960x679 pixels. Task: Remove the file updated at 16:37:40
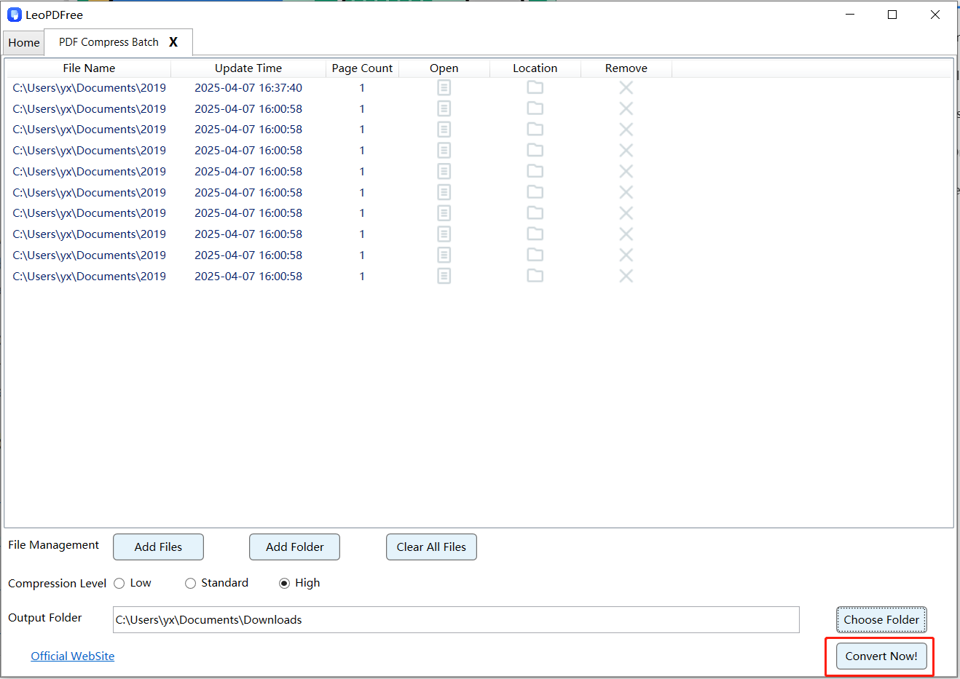pos(626,88)
